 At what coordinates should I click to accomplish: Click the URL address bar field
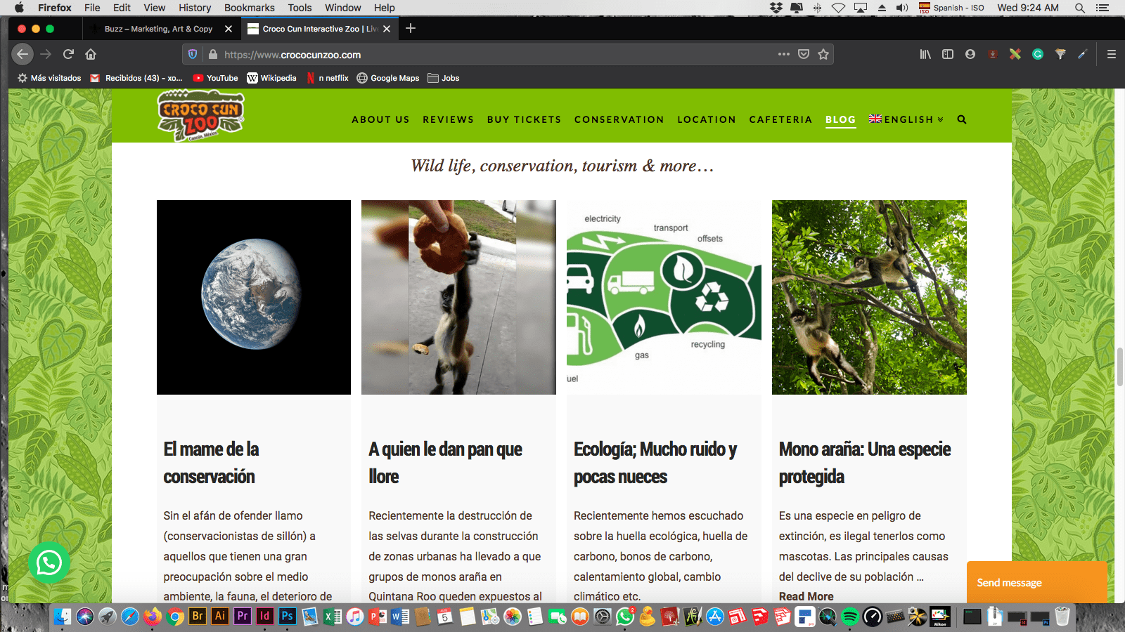pos(492,55)
